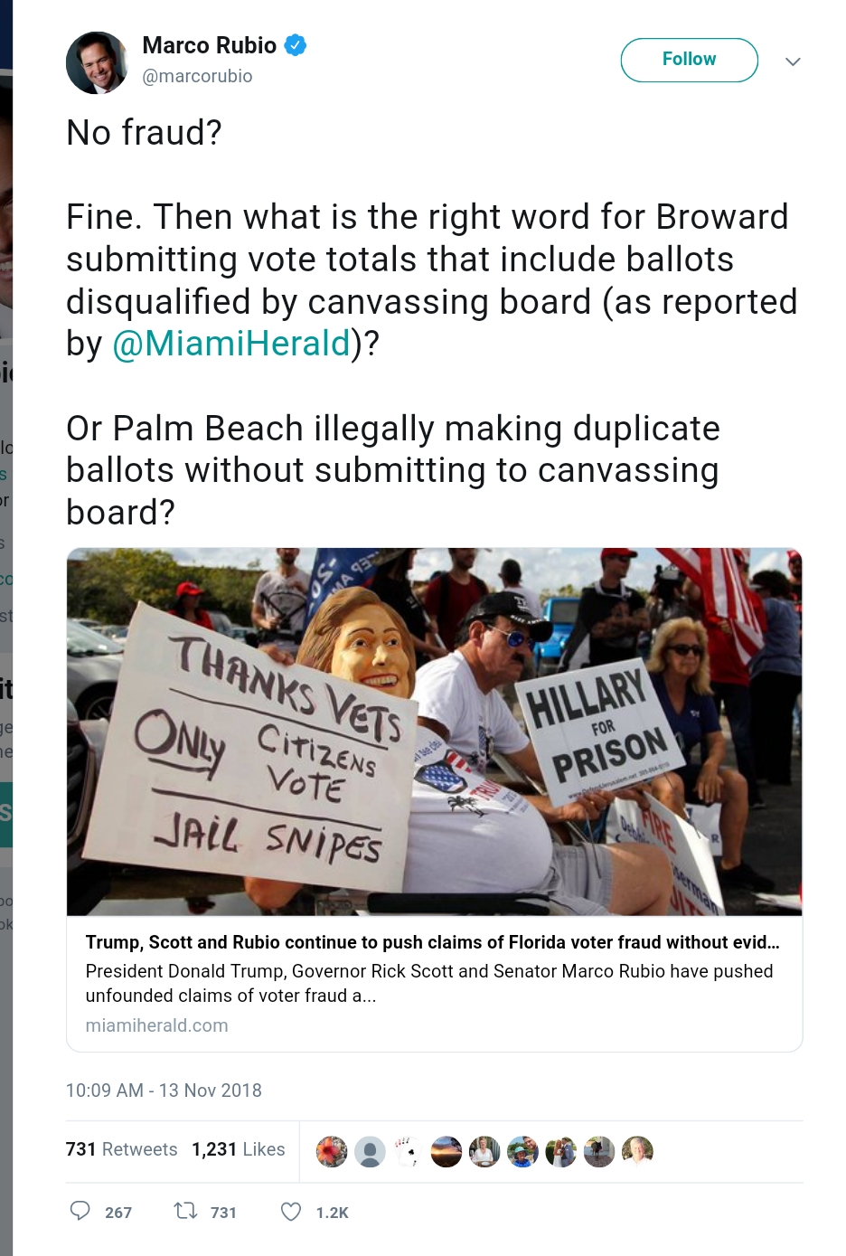Viewport: 846px width, 1256px height.
Task: Open the @MiamiHerald mention link
Action: 231,344
